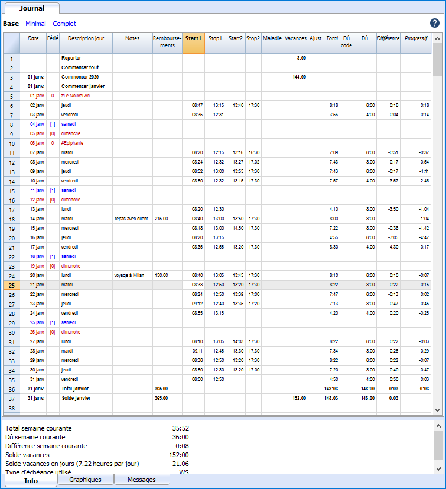
Task: Select row number 25 header
Action: [x=12, y=285]
